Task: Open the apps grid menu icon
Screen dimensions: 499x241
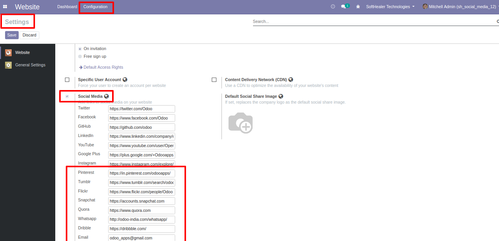Action: [x=5, y=7]
